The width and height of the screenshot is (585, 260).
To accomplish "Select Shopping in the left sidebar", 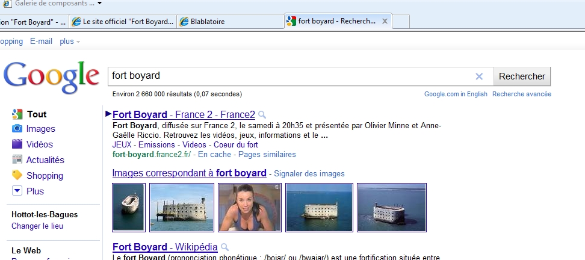I will [45, 176].
